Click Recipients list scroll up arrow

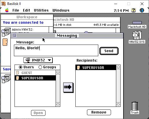coord(118,67)
